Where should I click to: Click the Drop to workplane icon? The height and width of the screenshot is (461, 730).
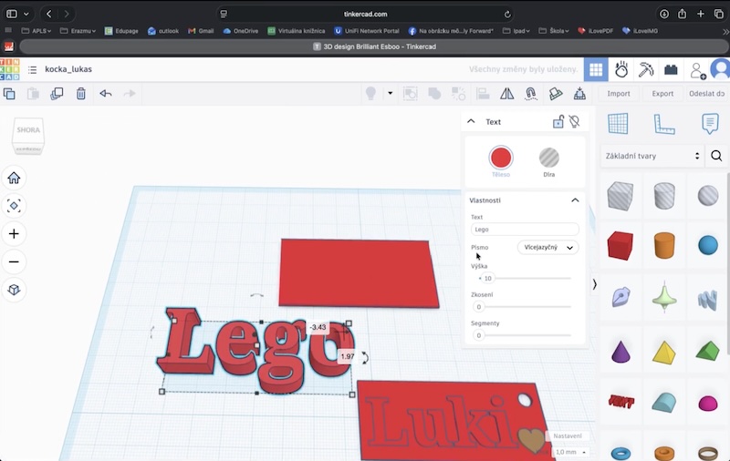click(x=579, y=94)
